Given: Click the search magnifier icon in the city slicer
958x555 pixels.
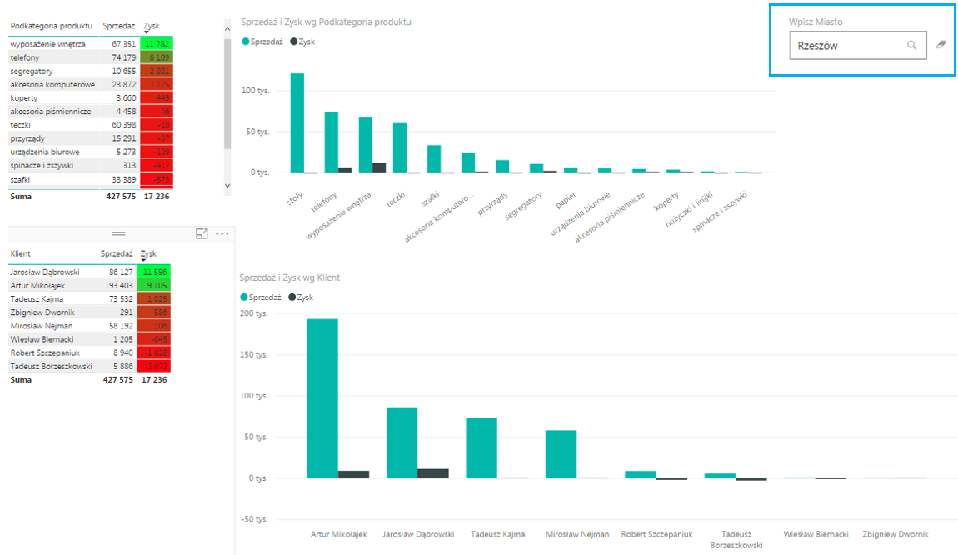Looking at the screenshot, I should (x=912, y=46).
